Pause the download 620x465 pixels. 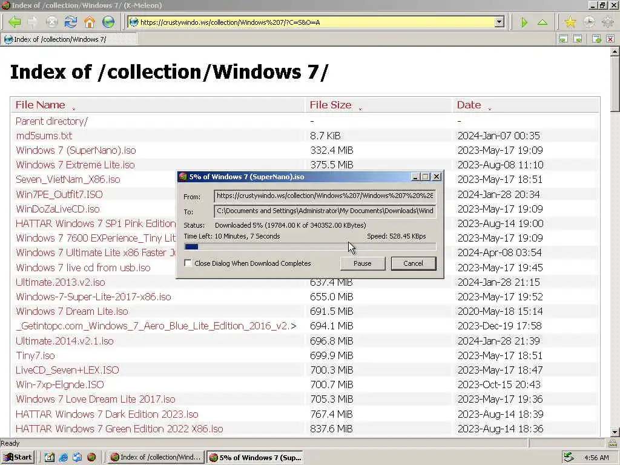[x=363, y=263]
